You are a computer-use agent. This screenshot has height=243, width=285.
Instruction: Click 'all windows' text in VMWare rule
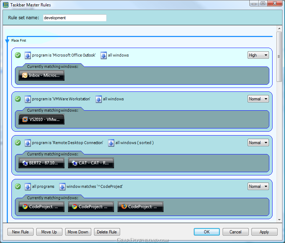pos(113,99)
